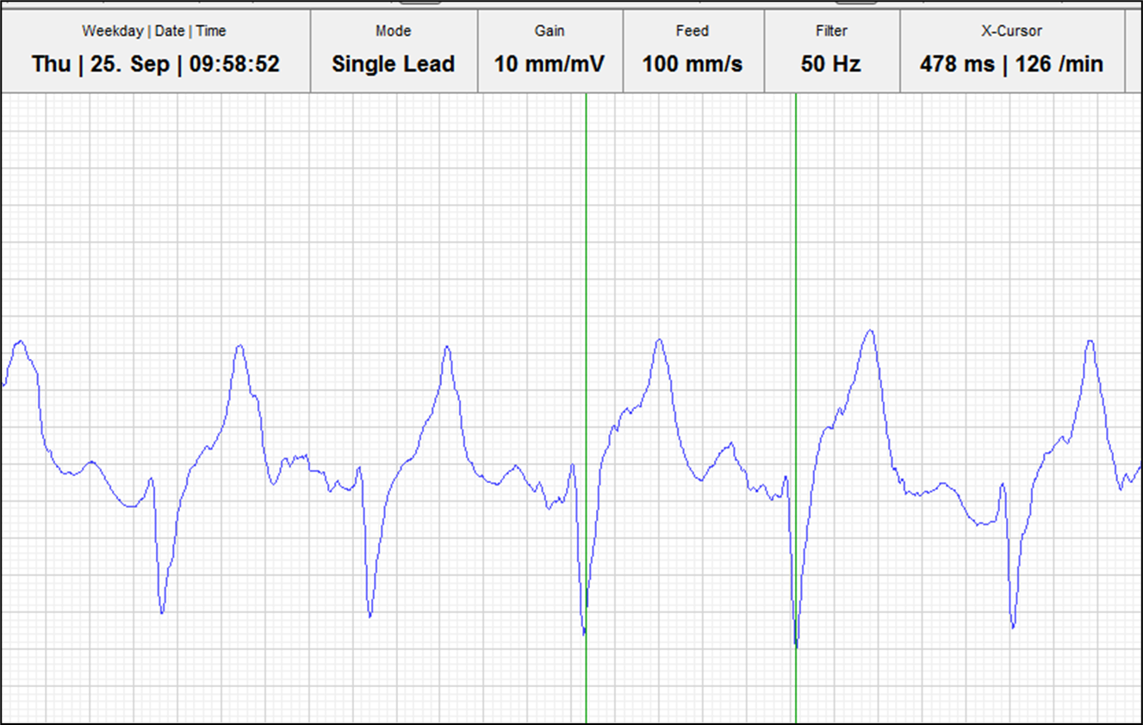Click the Weekday | Date | Time label
This screenshot has width=1143, height=725.
pos(154,31)
